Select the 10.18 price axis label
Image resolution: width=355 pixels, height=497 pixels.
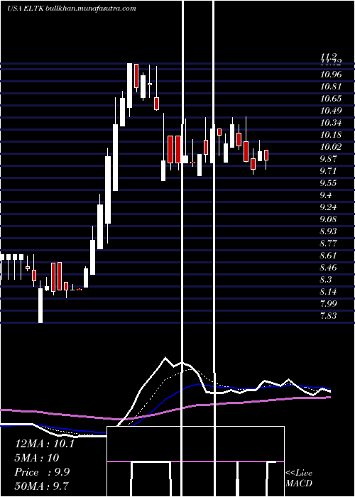(331, 135)
